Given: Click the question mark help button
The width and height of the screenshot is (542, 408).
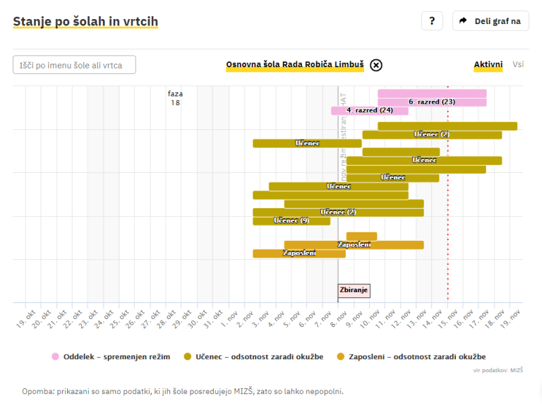Looking at the screenshot, I should pos(432,21).
